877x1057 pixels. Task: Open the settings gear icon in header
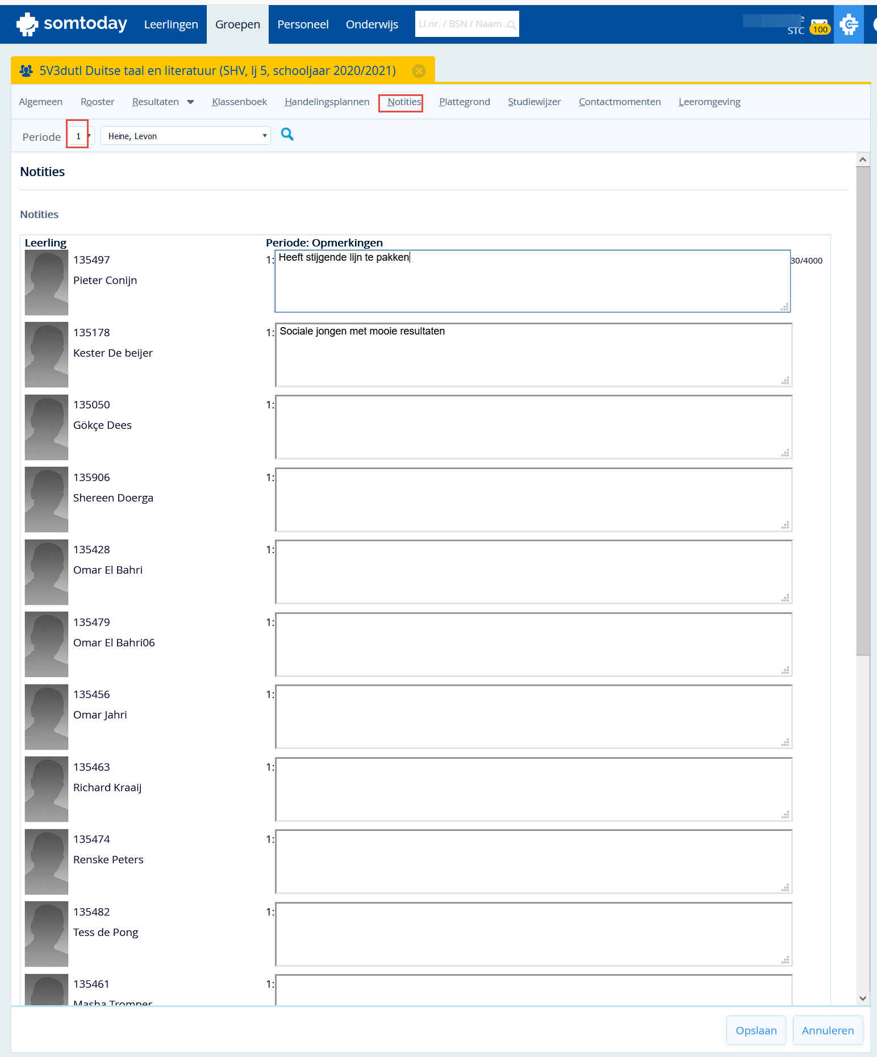click(x=849, y=24)
